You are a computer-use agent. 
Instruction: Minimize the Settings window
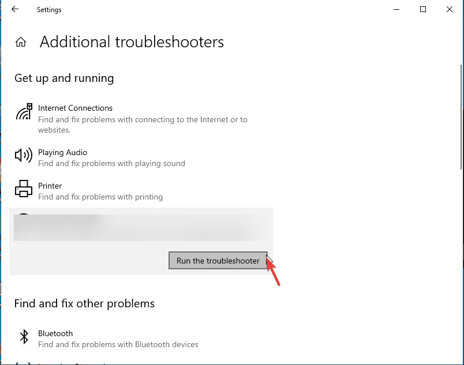click(396, 9)
